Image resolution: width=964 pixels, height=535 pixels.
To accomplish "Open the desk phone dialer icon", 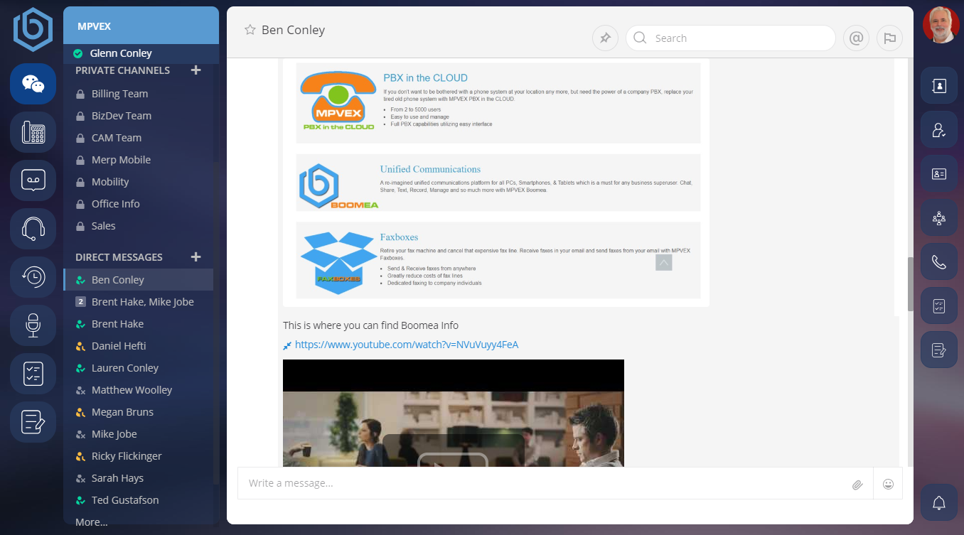I will [33, 132].
